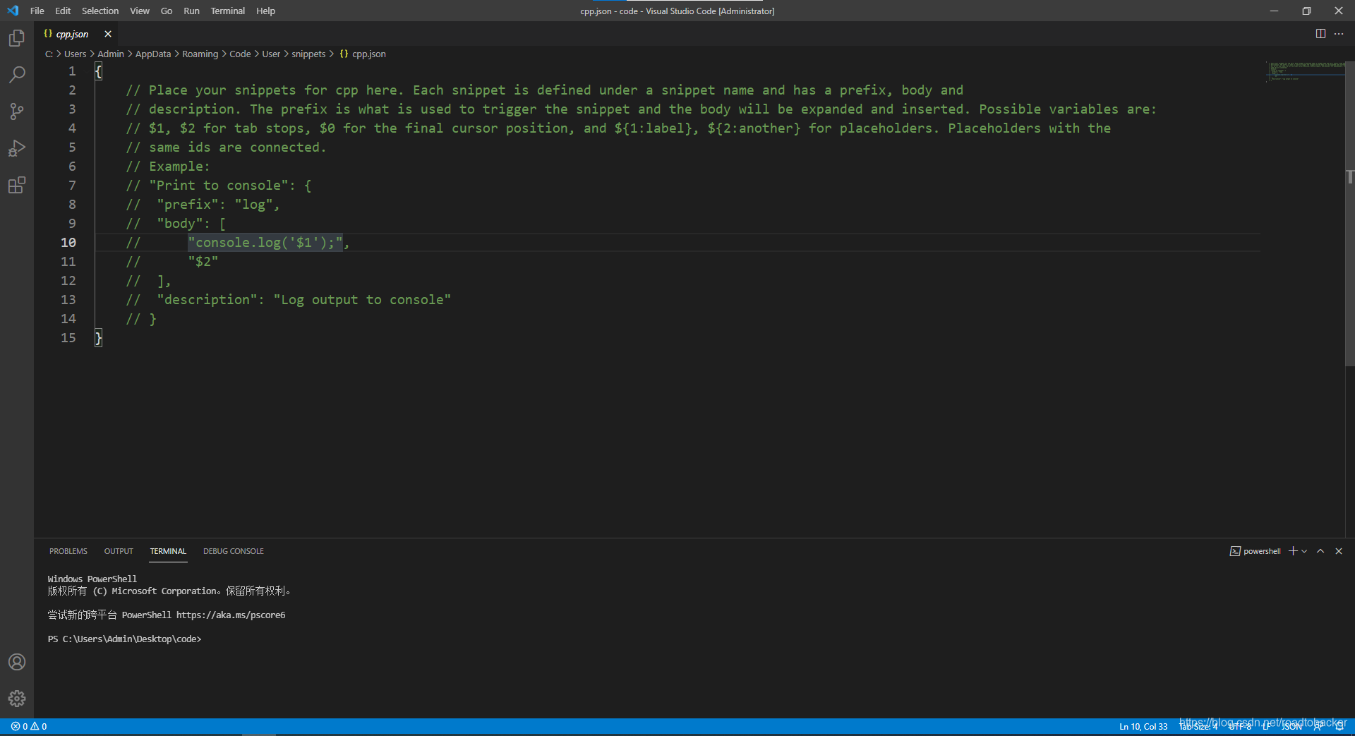Open the Extensions view
The image size is (1355, 736).
[x=17, y=185]
